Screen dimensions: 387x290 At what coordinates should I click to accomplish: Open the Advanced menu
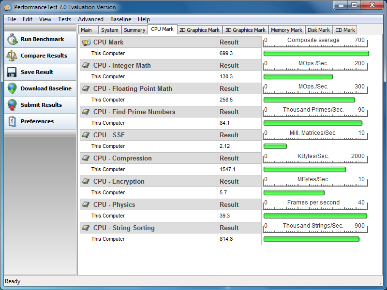[90, 19]
